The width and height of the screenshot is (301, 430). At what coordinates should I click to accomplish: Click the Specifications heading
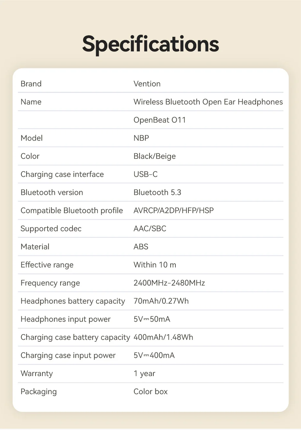click(x=150, y=44)
